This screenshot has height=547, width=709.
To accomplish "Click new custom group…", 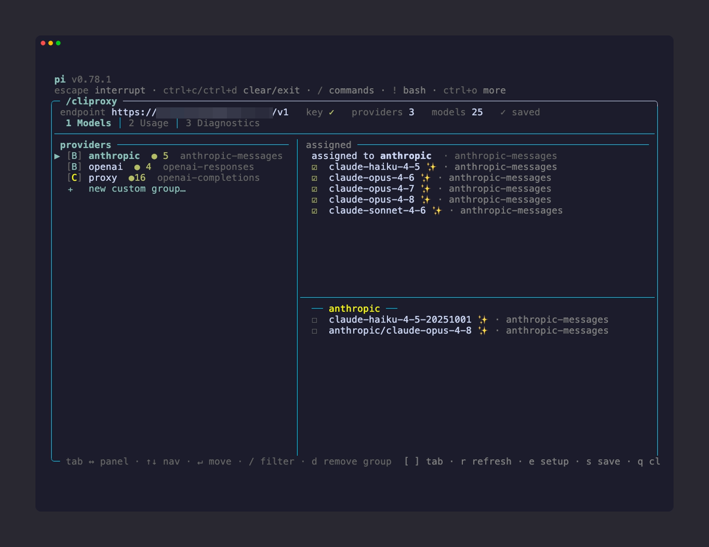I will tap(137, 189).
